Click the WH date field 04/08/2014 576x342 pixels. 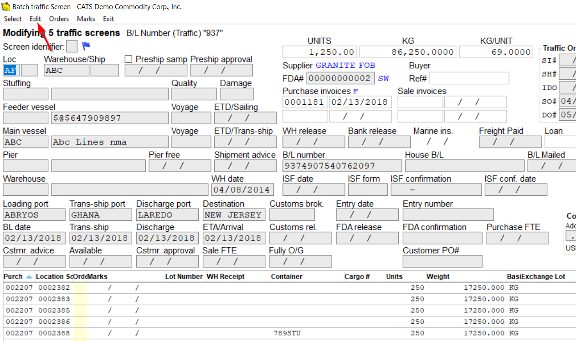pos(242,189)
